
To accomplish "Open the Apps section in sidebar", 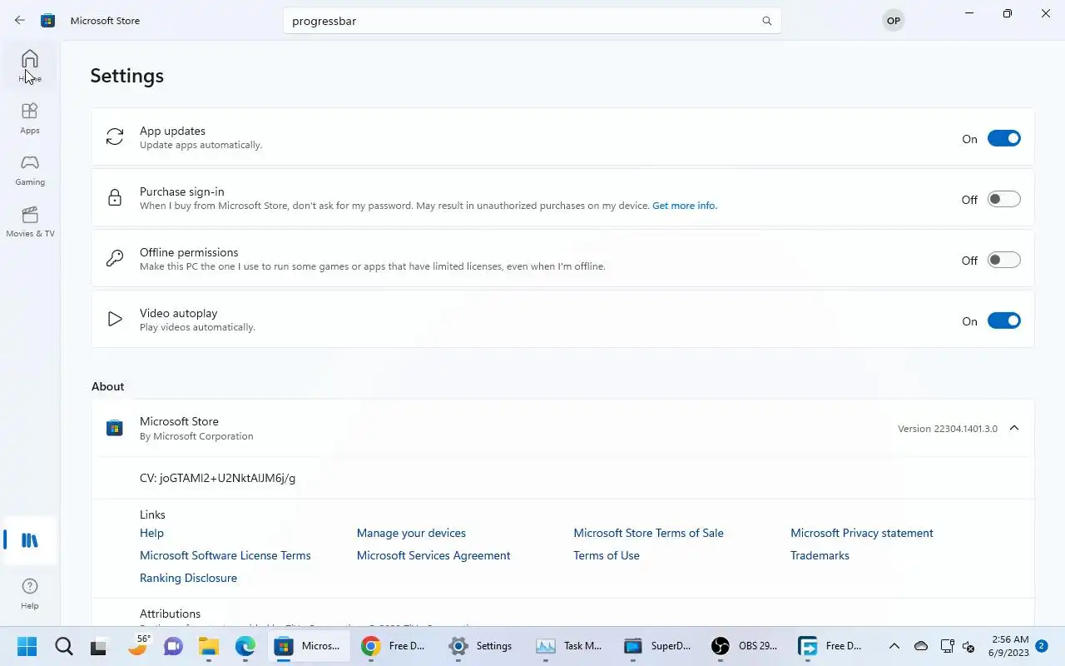I will (x=30, y=118).
